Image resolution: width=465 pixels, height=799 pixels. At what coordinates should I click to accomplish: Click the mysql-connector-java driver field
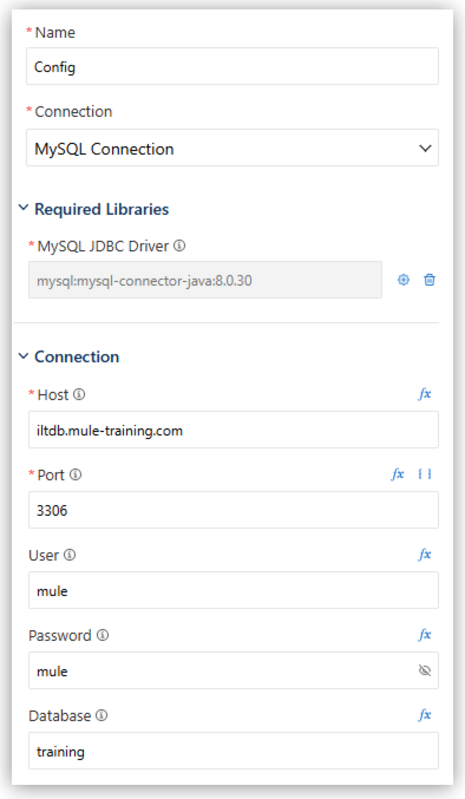pos(205,280)
